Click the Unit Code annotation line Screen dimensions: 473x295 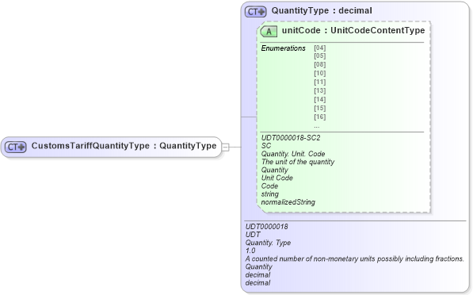point(277,178)
